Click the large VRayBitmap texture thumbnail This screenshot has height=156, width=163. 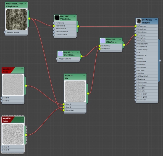[16, 19]
